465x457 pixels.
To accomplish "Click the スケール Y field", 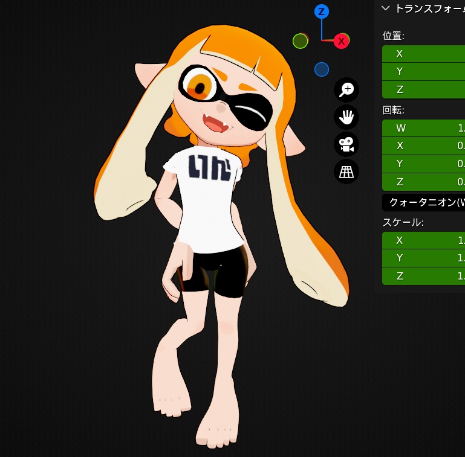I will click(x=424, y=258).
